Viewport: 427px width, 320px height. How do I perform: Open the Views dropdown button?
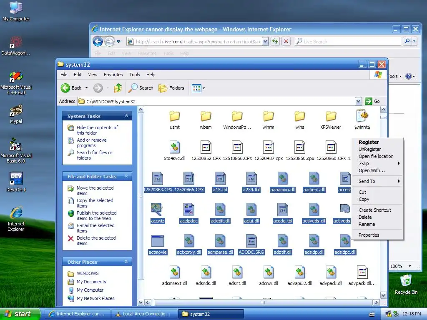(x=198, y=88)
